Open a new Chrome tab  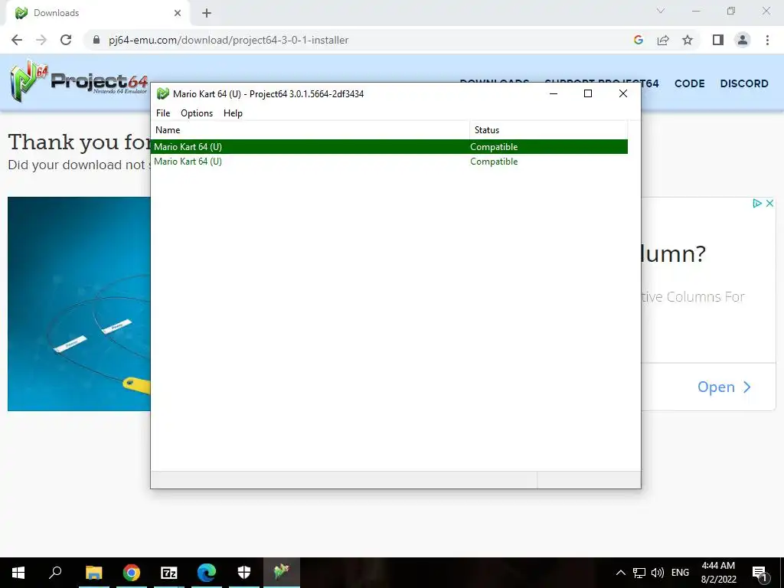pos(207,13)
